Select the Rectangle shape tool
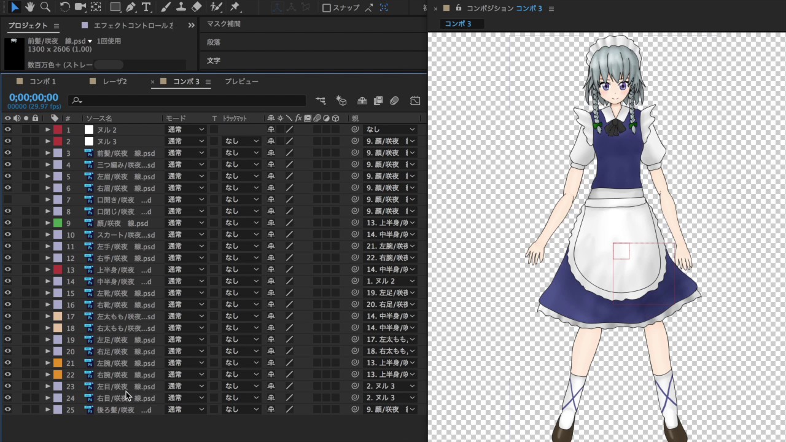 point(115,7)
